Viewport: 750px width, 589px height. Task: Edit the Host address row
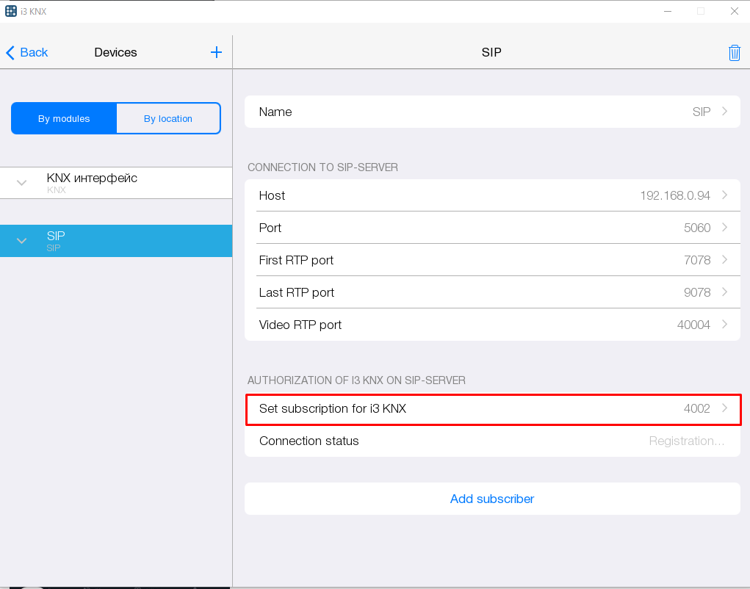492,195
